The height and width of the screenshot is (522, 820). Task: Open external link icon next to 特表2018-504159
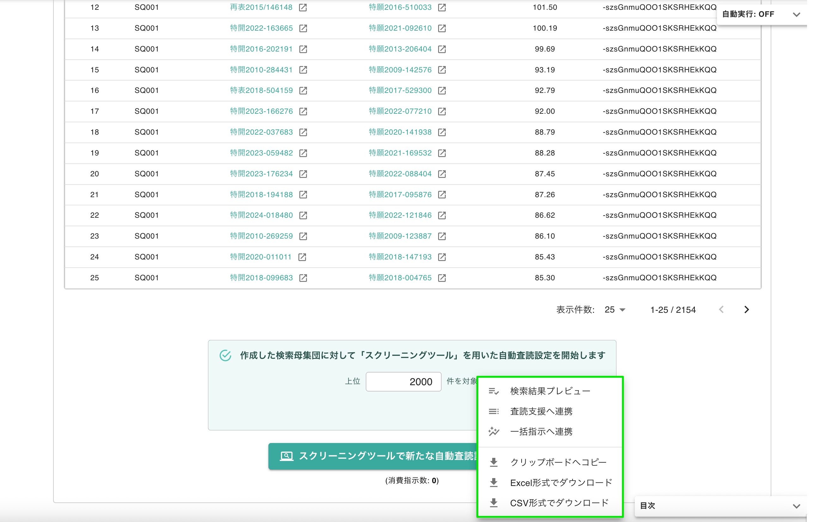pyautogui.click(x=303, y=90)
